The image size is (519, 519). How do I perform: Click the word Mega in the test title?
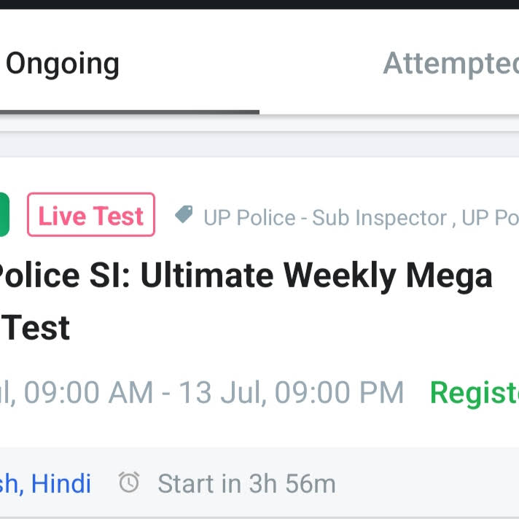click(x=450, y=276)
